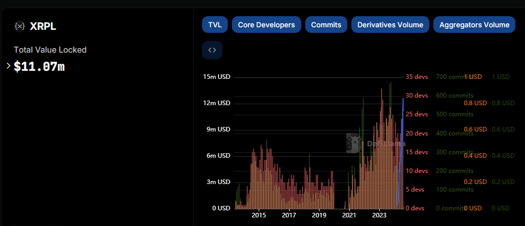Click the XRPL chain name heading
525x226 pixels.
(43, 26)
